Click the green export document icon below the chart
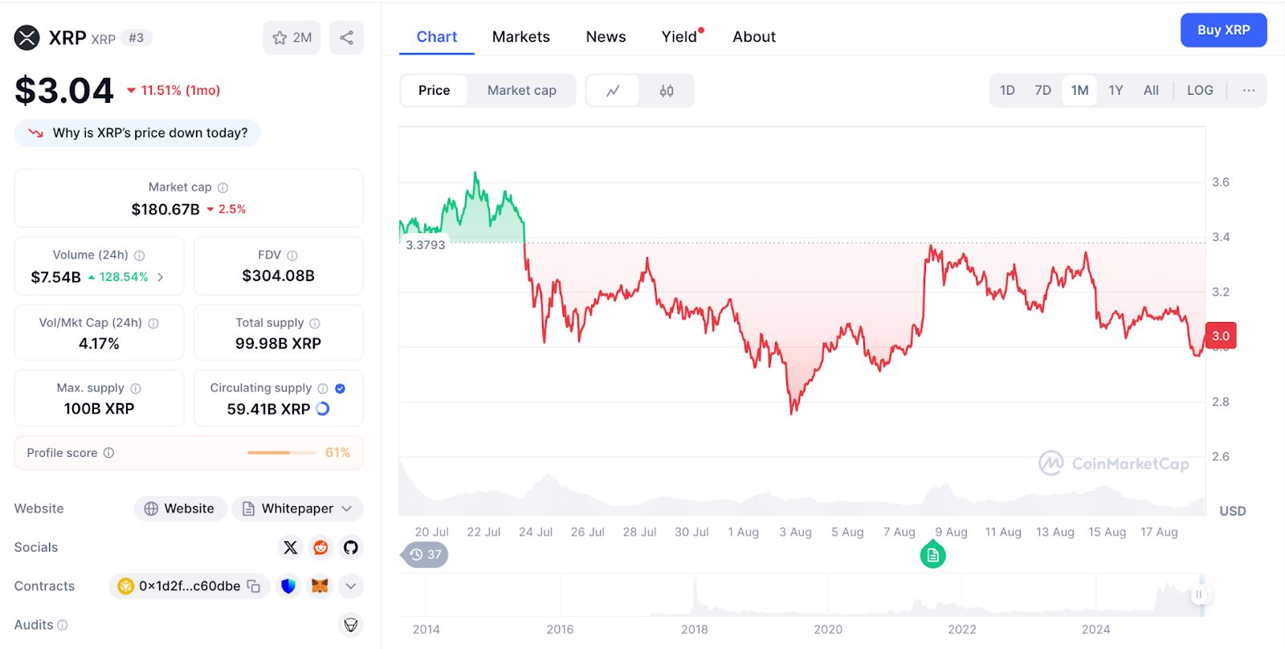The height and width of the screenshot is (649, 1285). 932,554
